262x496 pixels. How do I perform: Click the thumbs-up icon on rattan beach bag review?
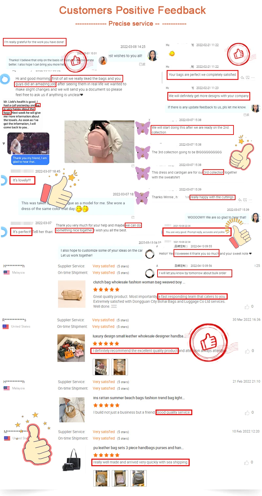247,413
